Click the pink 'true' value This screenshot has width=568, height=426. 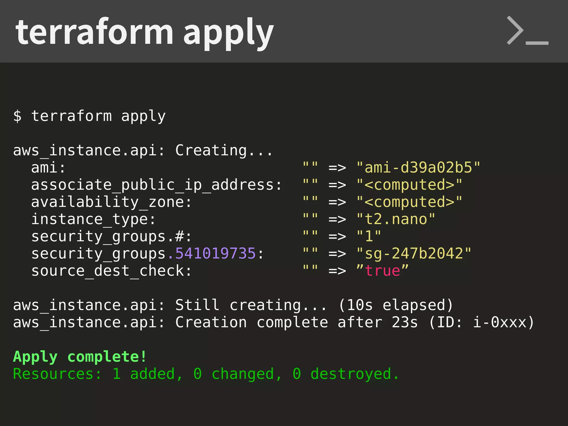coord(382,271)
